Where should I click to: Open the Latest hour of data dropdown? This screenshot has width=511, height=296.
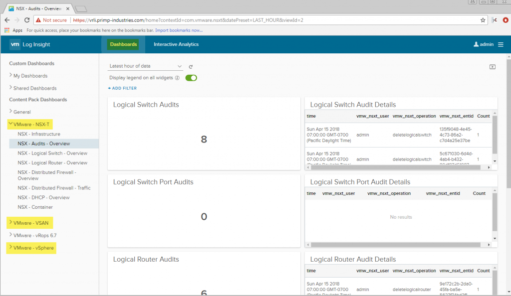(x=146, y=66)
